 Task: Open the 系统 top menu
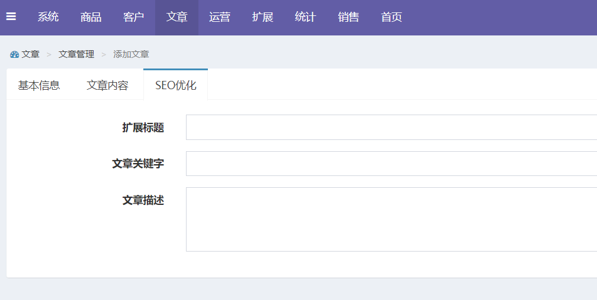click(x=48, y=17)
